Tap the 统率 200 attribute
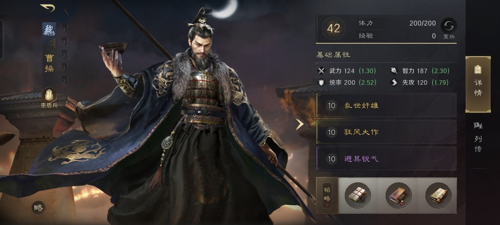Screen dimensions: 500x225 [x=347, y=82]
